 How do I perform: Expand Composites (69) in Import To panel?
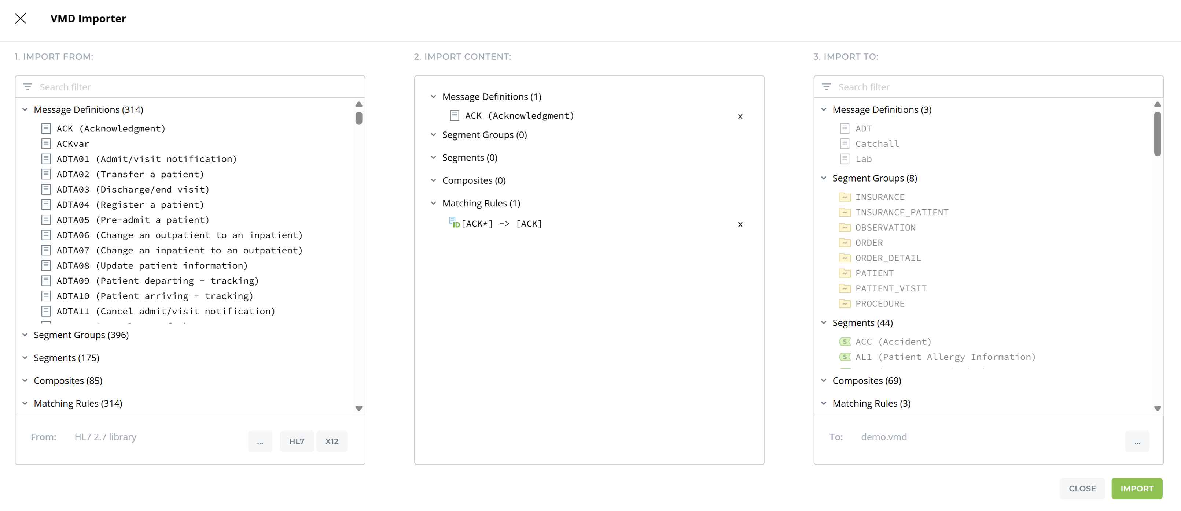(x=824, y=381)
